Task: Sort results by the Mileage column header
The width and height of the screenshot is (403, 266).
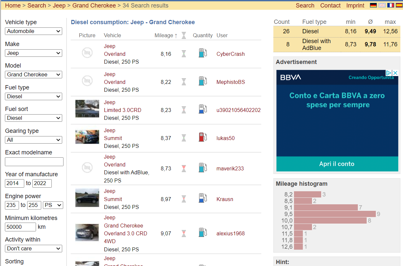Action: 166,36
